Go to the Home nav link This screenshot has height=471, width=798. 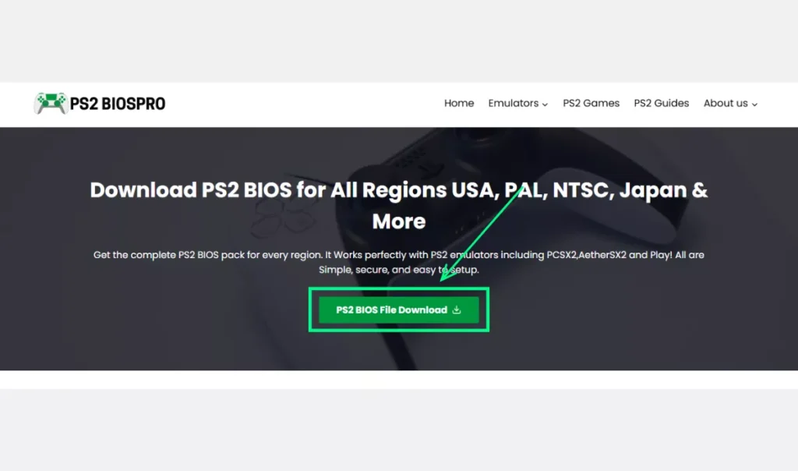pyautogui.click(x=459, y=104)
